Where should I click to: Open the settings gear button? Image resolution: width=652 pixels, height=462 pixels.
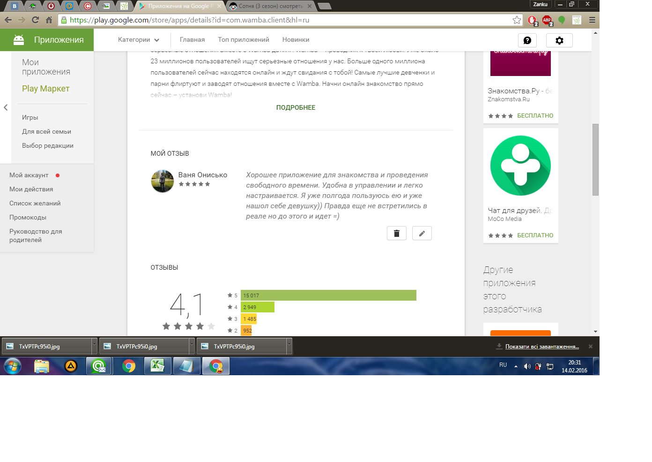559,40
